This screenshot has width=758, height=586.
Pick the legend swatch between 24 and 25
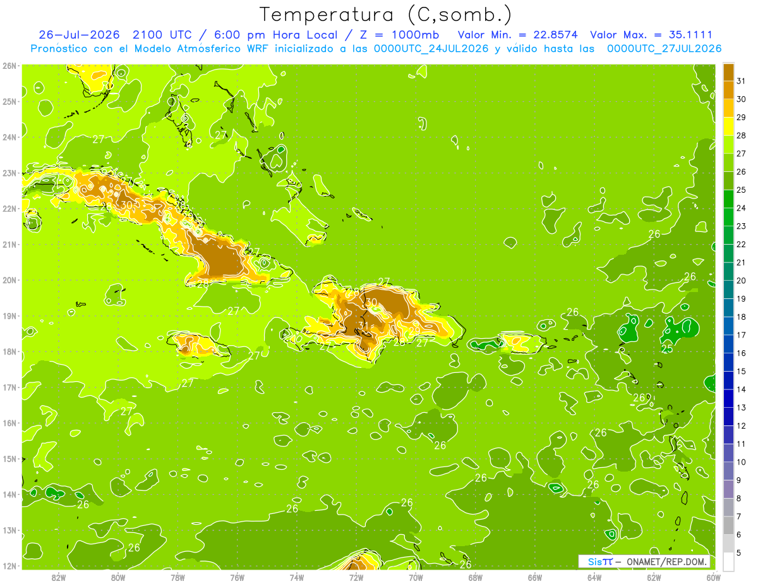pos(728,199)
